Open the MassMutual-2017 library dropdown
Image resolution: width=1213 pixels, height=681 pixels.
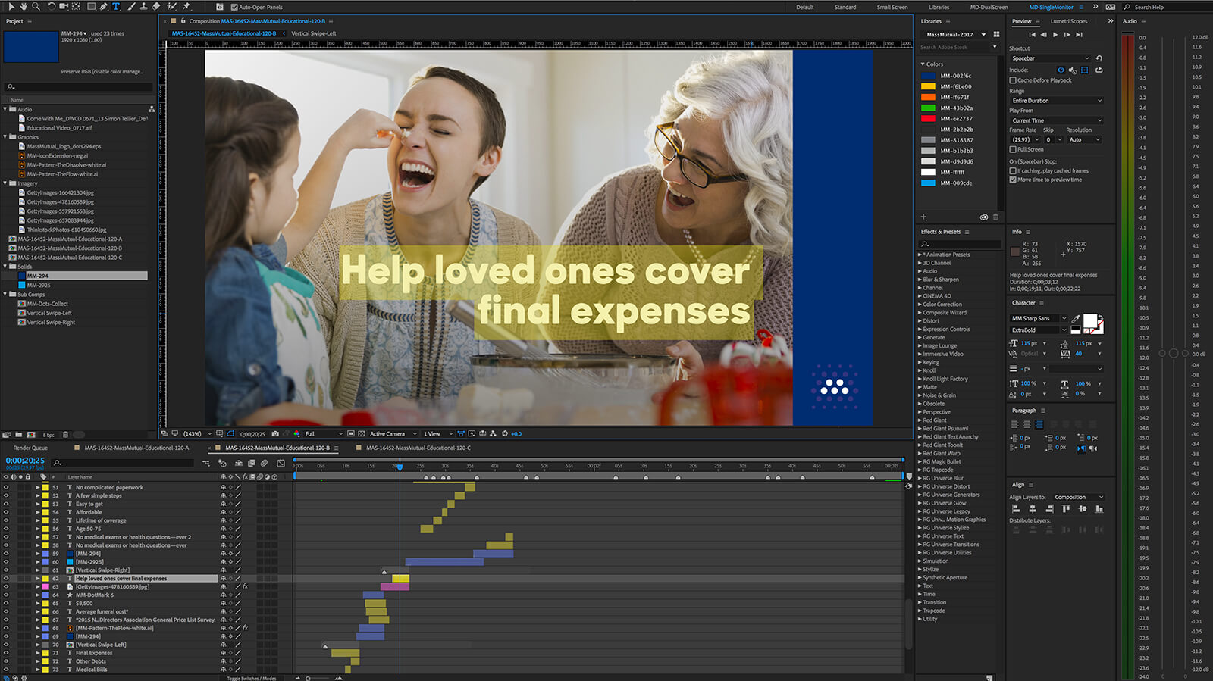click(983, 35)
